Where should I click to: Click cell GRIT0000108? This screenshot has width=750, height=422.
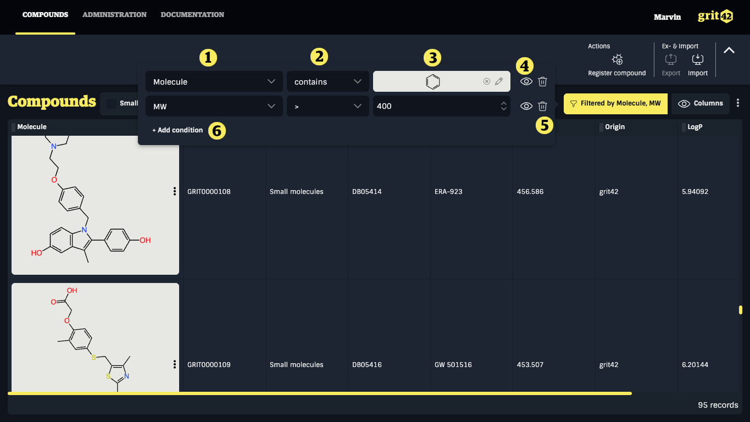209,192
